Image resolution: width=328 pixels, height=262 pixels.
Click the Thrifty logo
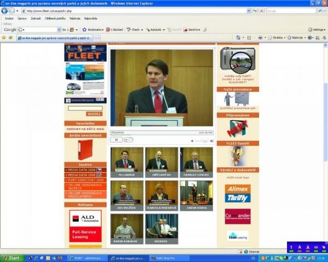pos(238,198)
